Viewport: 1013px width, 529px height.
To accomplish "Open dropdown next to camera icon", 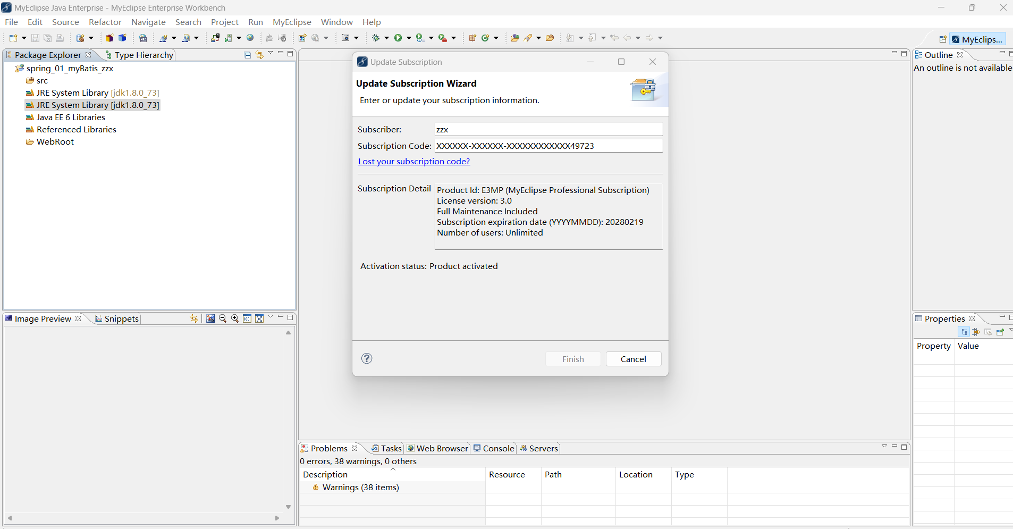I will (356, 38).
